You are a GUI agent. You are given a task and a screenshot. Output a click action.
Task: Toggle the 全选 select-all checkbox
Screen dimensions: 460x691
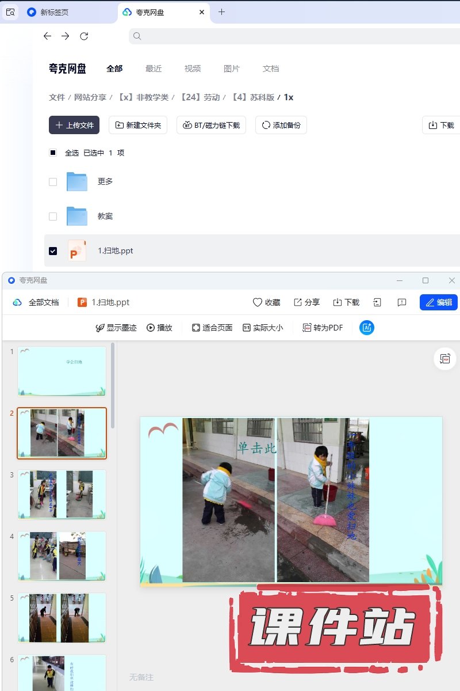click(x=53, y=153)
